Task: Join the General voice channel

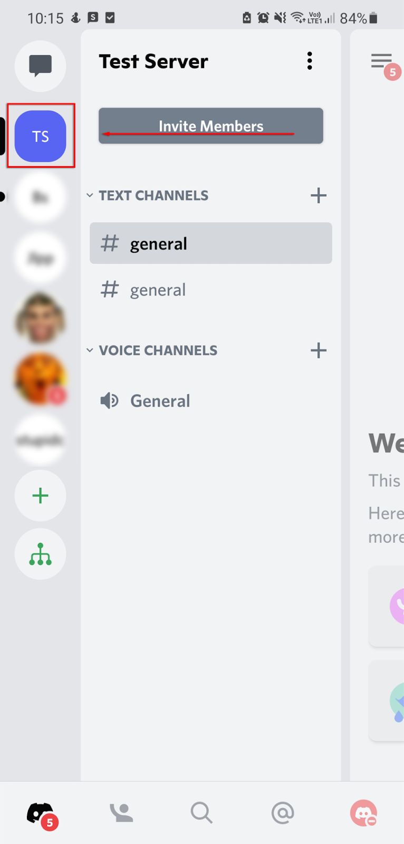Action: [160, 401]
